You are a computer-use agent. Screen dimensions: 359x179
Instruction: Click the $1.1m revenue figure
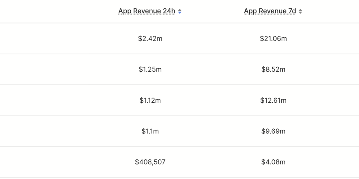point(150,131)
